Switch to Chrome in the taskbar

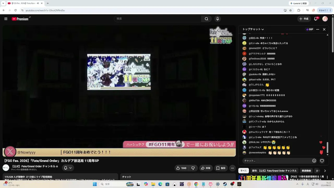[x=196, y=184]
